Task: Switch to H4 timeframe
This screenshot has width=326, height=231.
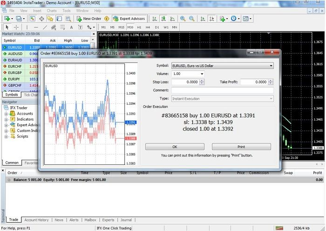Action: pos(148,27)
